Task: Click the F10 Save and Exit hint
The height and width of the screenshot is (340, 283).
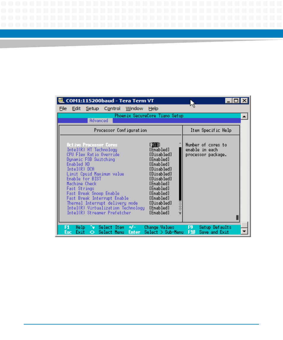Action: pos(208,232)
